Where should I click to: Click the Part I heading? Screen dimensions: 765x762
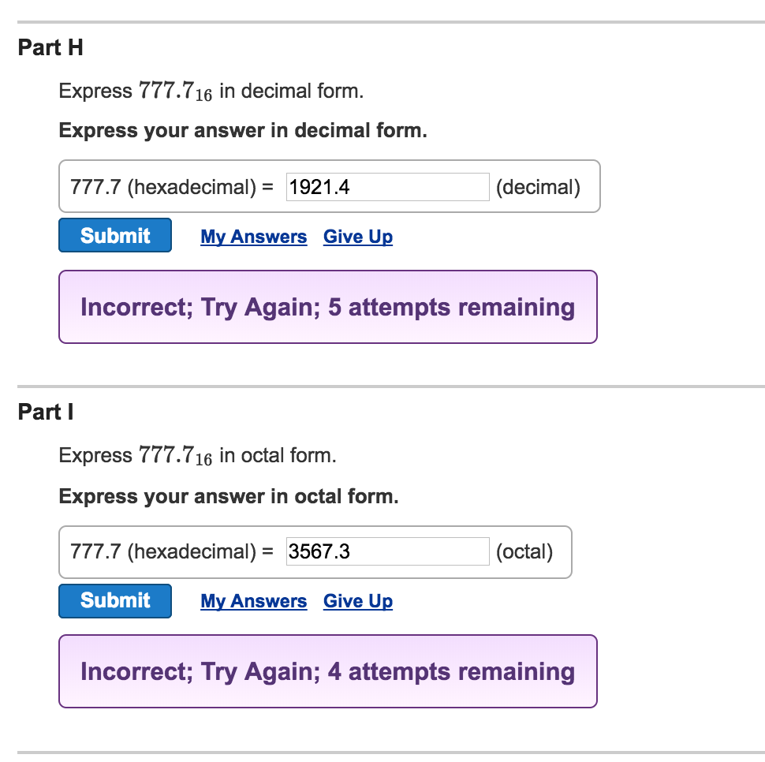(44, 412)
